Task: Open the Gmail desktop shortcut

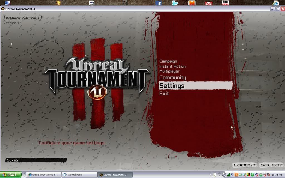Action: pyautogui.click(x=208, y=3)
